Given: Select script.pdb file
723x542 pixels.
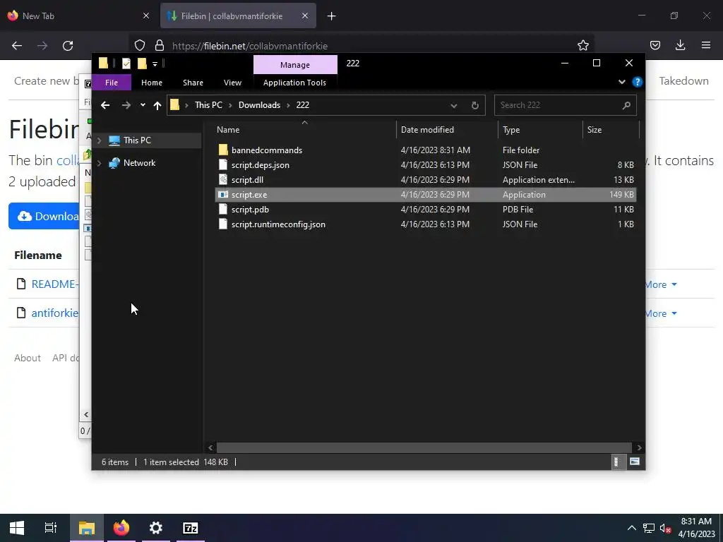Looking at the screenshot, I should click(250, 209).
